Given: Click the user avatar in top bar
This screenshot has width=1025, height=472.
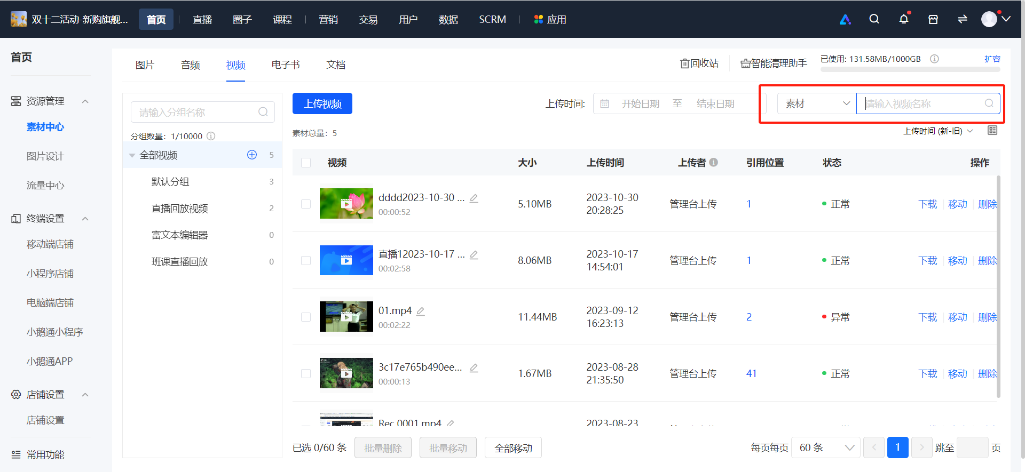Looking at the screenshot, I should point(989,19).
